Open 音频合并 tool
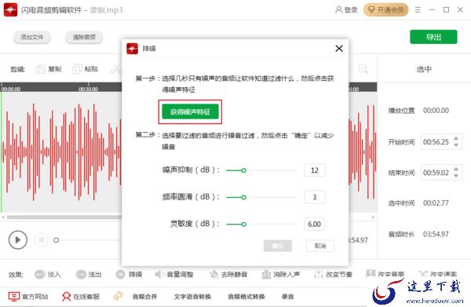This screenshot has height=307, width=471. click(144, 297)
